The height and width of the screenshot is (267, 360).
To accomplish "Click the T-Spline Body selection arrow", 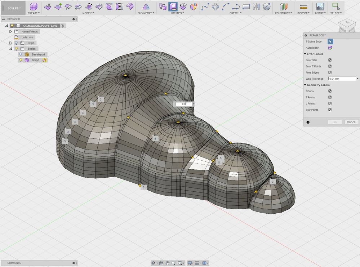I will click(x=330, y=41).
